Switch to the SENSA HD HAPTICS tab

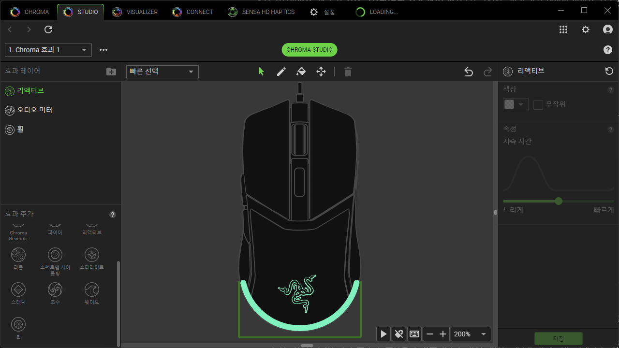[261, 12]
